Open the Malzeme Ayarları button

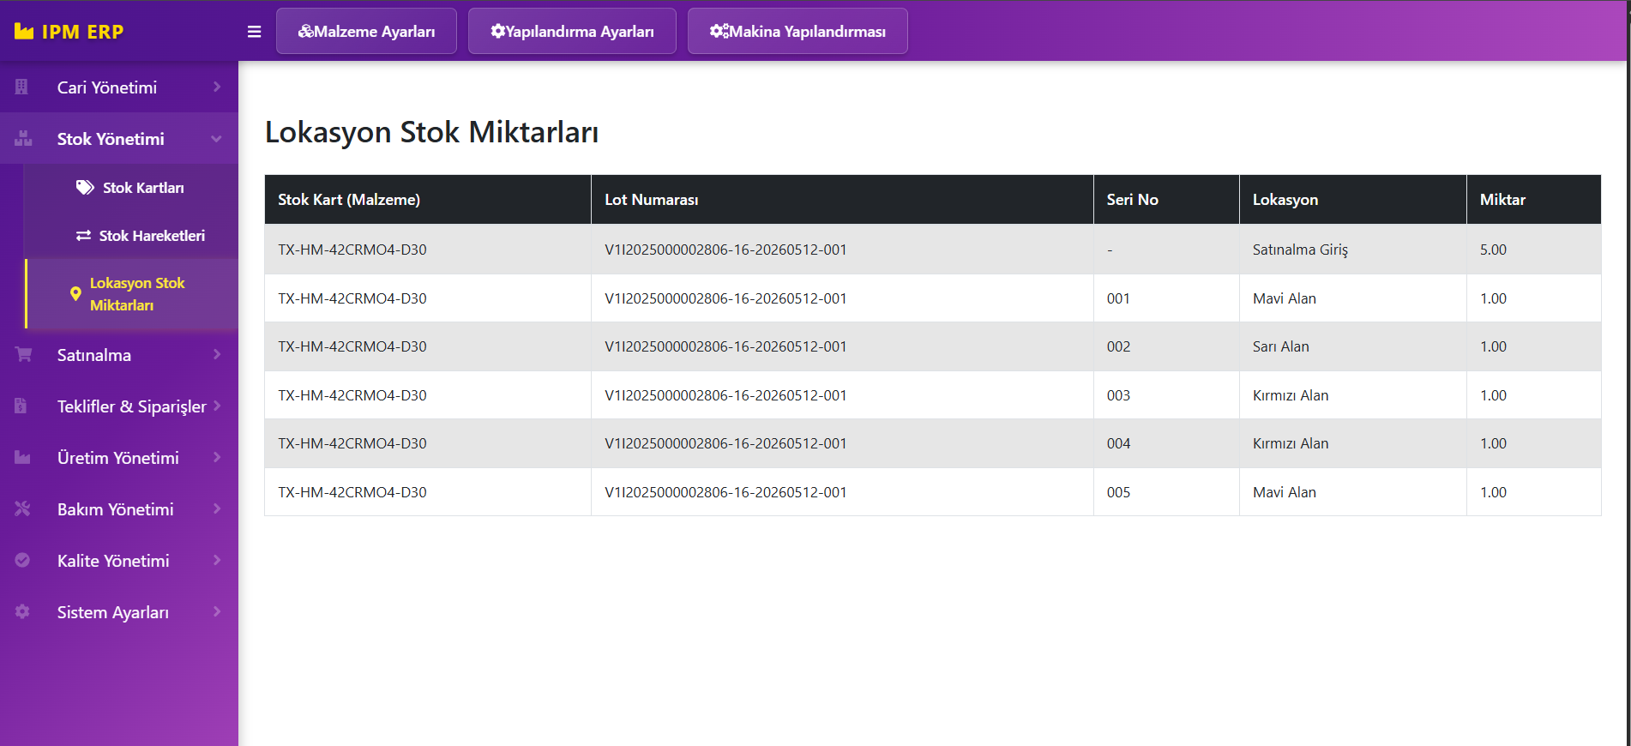pos(366,31)
